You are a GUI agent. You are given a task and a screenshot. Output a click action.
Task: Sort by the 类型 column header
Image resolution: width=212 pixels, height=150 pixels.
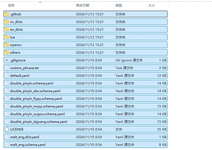[x=119, y=5]
